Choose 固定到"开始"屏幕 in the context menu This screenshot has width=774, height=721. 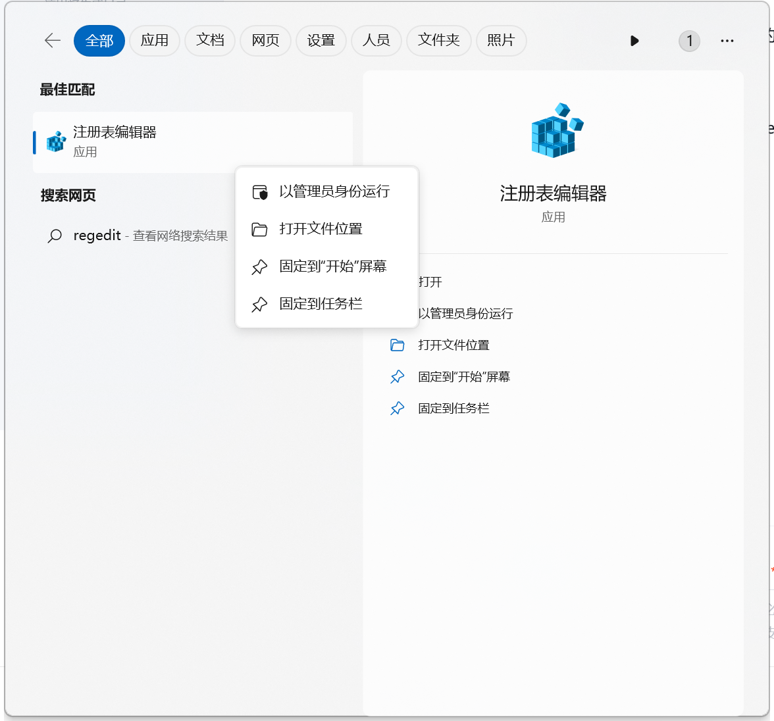tap(326, 266)
